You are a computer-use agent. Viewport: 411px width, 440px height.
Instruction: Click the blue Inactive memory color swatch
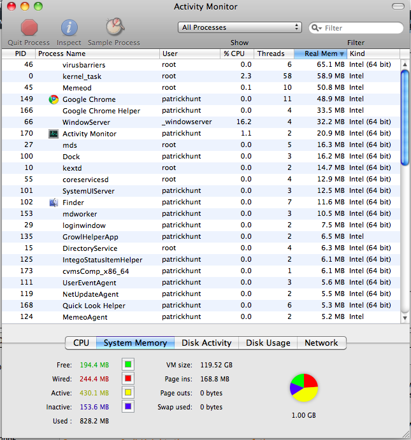point(128,407)
